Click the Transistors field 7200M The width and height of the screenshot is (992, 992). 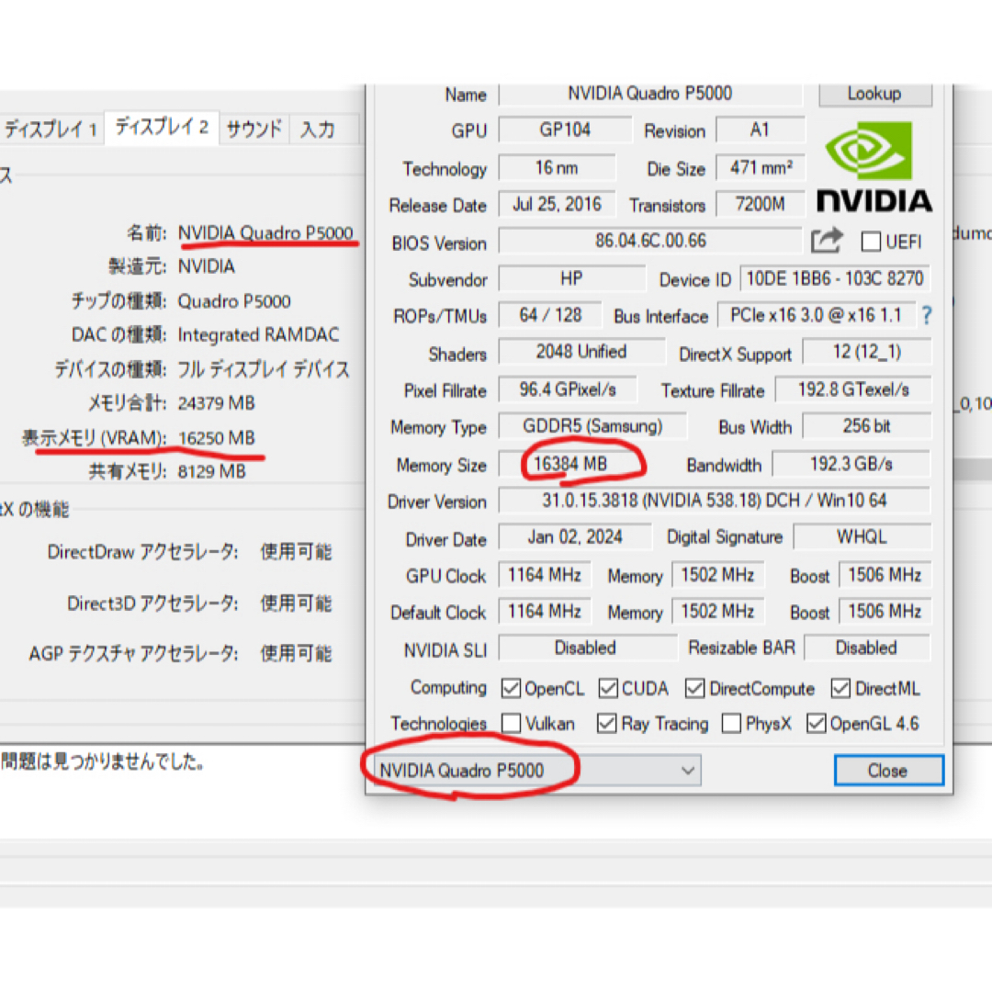761,204
